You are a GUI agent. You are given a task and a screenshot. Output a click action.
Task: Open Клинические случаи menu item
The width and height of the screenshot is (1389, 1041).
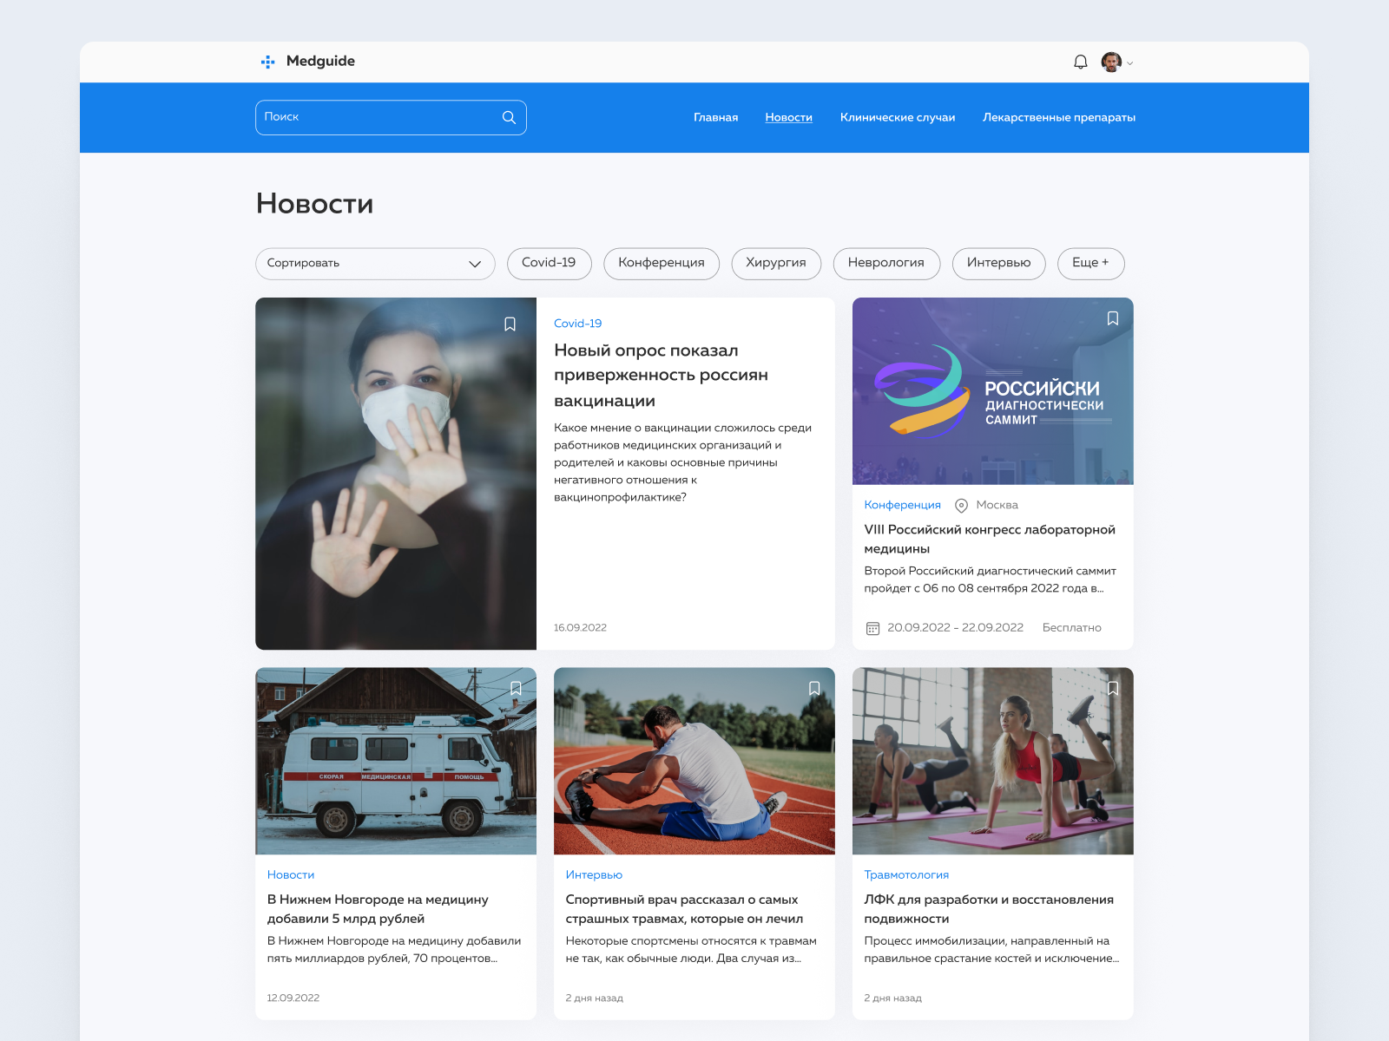tap(897, 117)
